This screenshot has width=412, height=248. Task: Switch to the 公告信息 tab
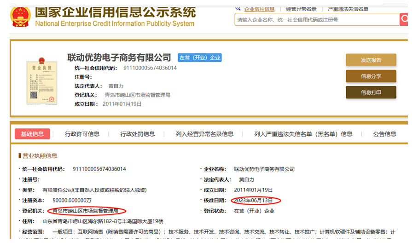pyautogui.click(x=384, y=134)
